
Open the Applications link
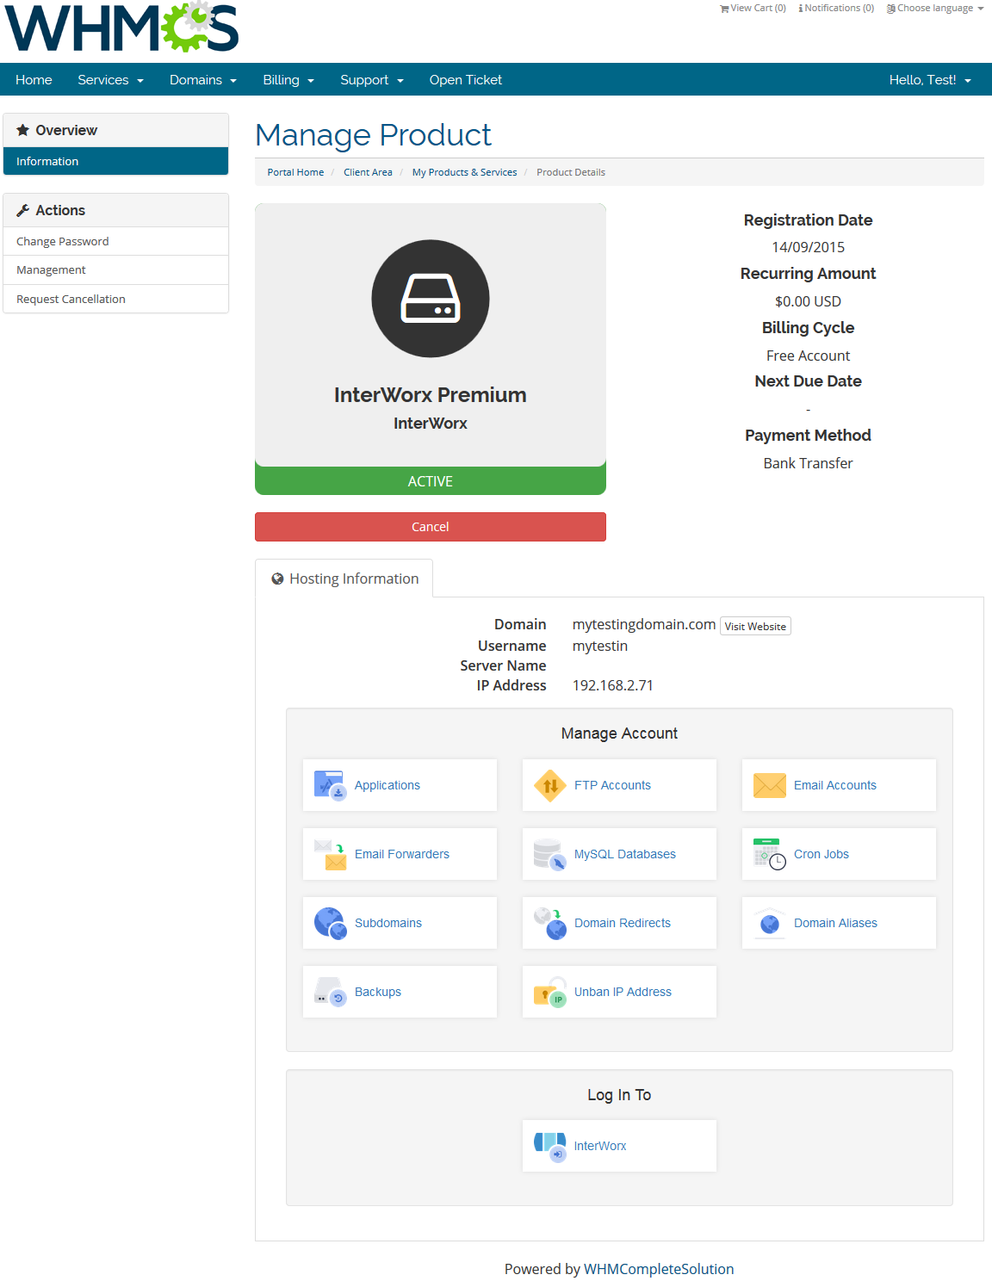point(387,785)
